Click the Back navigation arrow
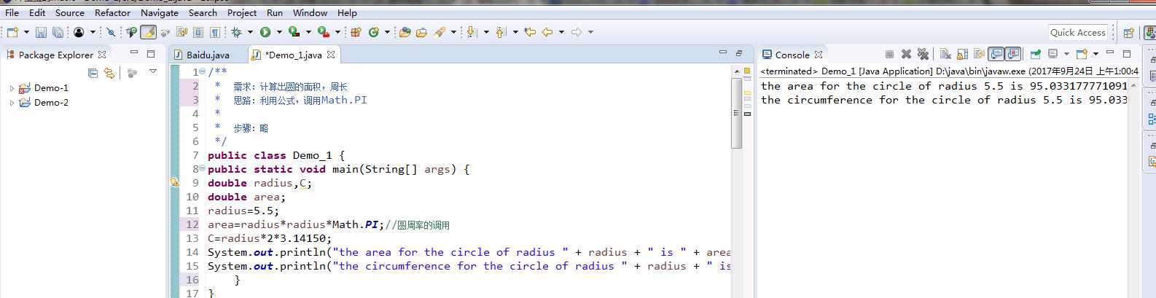The width and height of the screenshot is (1156, 298). tap(547, 32)
